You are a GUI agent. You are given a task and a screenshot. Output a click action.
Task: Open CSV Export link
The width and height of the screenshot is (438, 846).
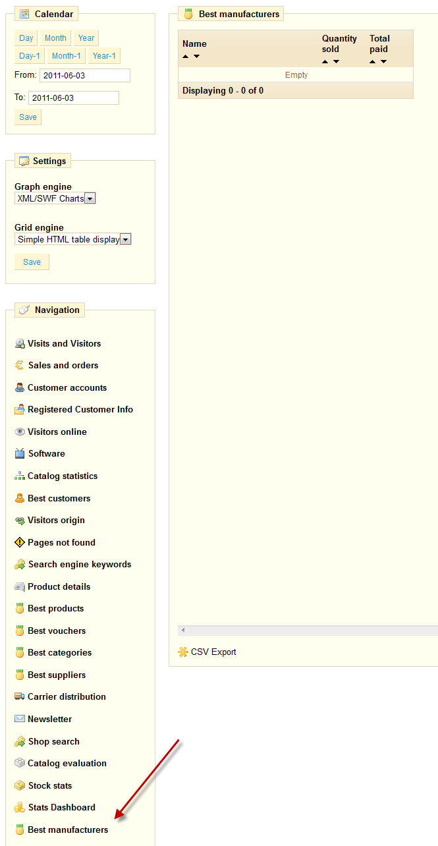[x=213, y=652]
